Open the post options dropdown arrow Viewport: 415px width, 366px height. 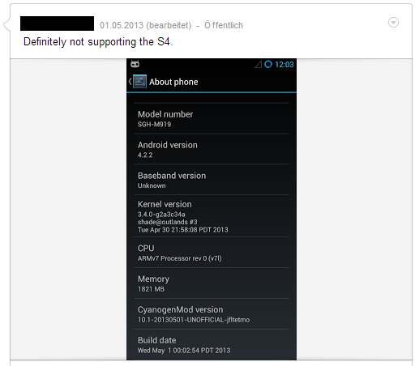click(393, 23)
